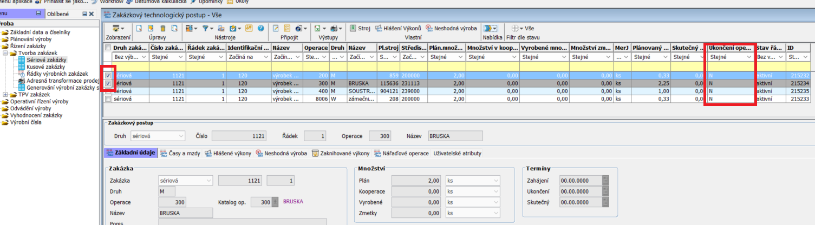Click the Stroj toolbar button
The height and width of the screenshot is (225, 815).
click(360, 28)
